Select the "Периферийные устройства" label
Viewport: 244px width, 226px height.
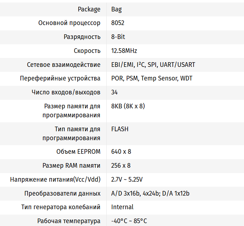(60, 78)
